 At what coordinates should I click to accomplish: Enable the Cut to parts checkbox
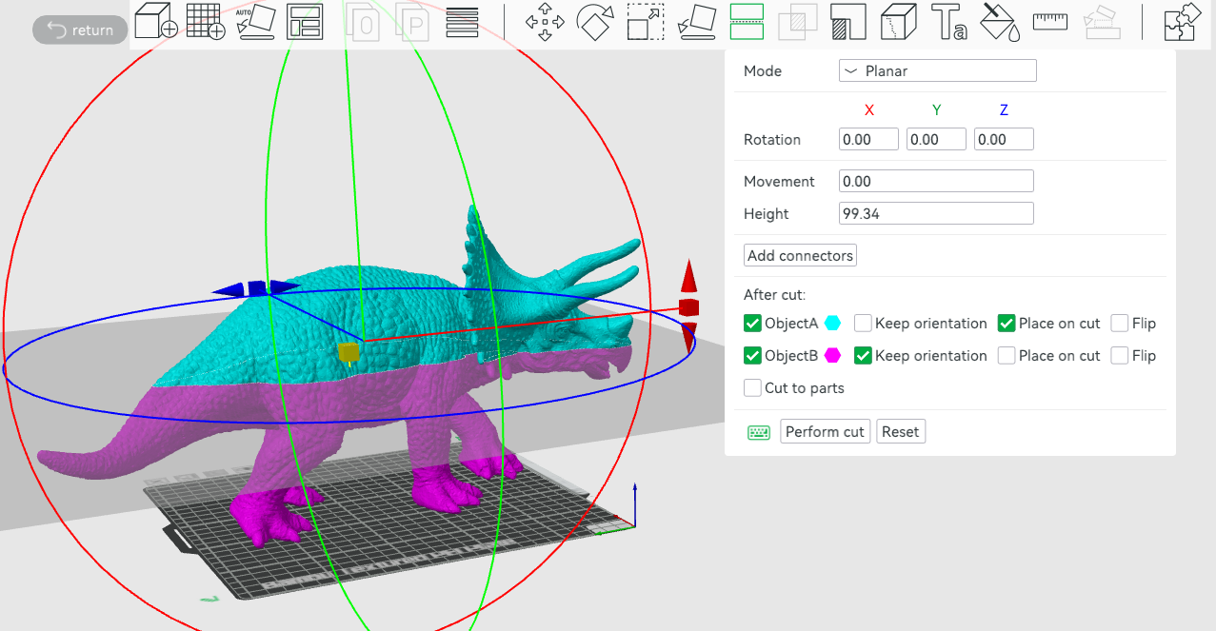click(x=752, y=388)
